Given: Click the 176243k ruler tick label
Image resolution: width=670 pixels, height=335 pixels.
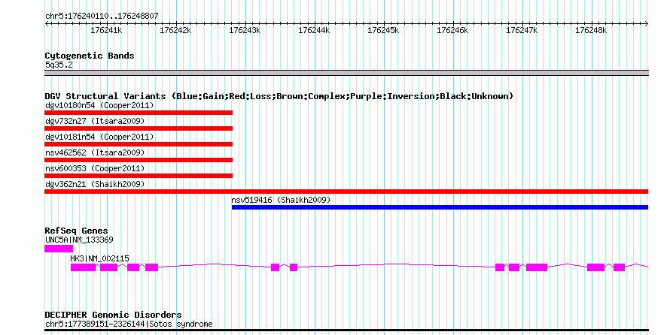Looking at the screenshot, I should click(245, 30).
